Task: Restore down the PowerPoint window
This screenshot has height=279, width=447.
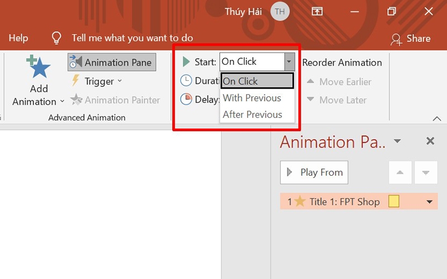Action: click(392, 11)
